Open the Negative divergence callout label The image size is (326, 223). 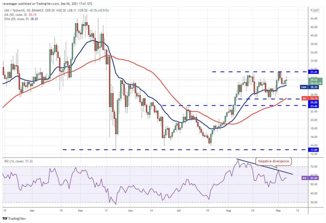[x=274, y=161]
